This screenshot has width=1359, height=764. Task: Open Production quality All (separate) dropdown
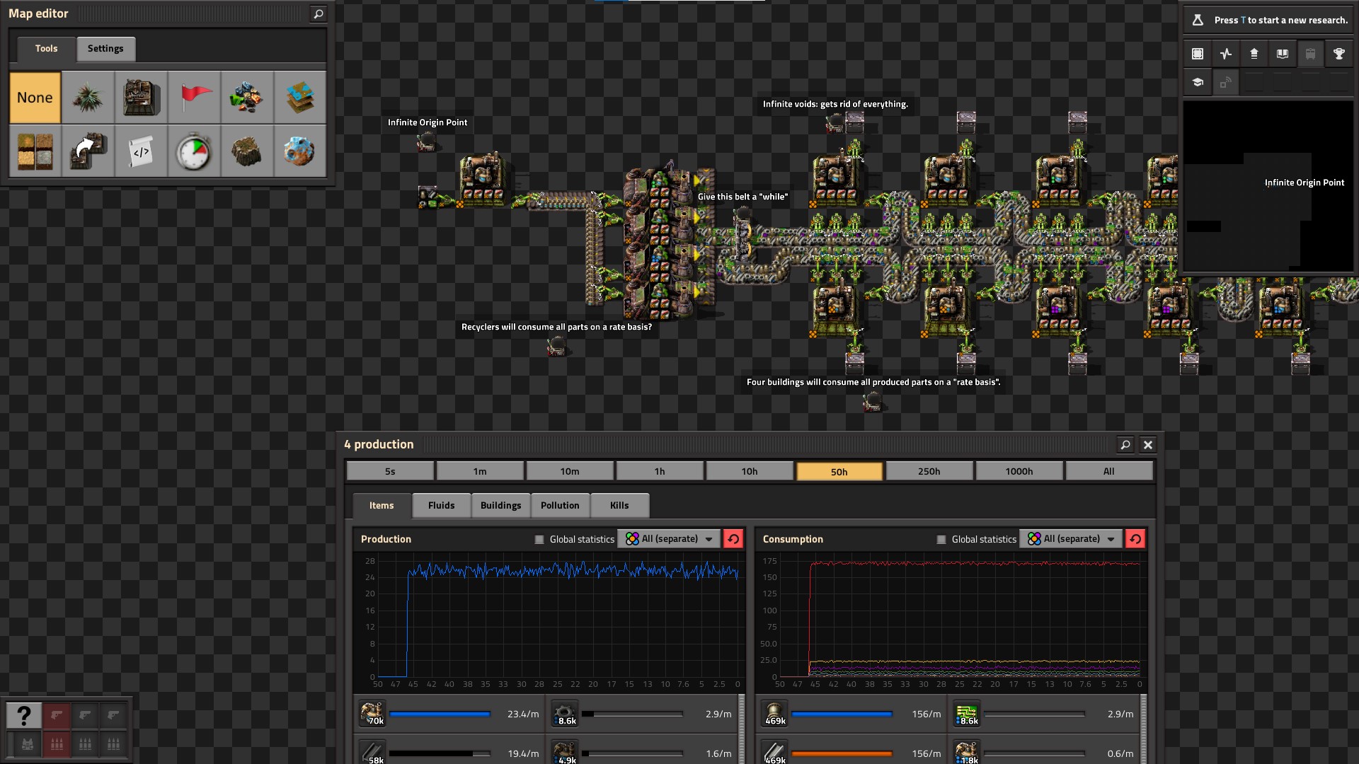(669, 538)
